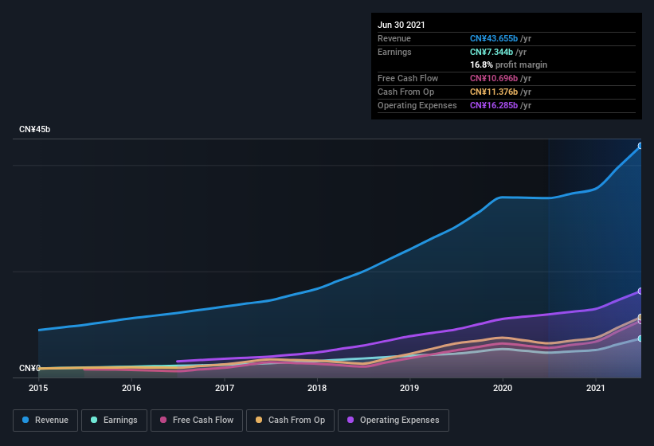This screenshot has width=654, height=446.
Task: Click the Operating Expenses endpoint marker on purple line
Action: coord(640,291)
